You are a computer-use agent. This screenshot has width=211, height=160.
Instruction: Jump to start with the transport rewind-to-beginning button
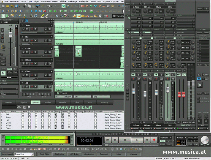coord(108,140)
